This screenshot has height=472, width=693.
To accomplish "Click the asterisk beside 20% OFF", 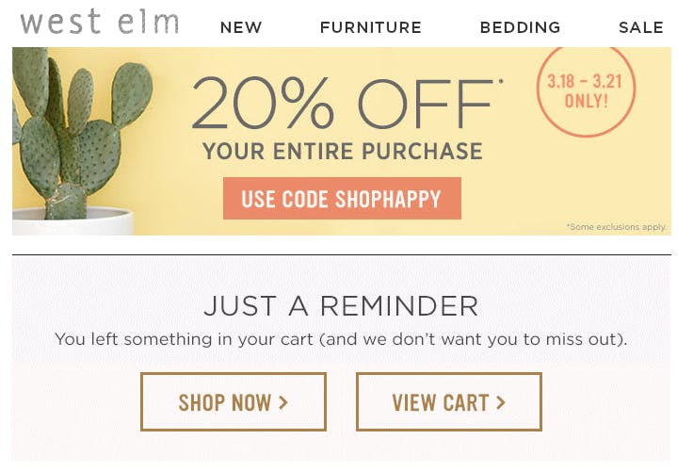I will (x=500, y=83).
